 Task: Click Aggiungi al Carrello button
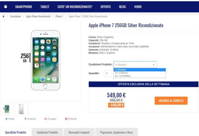(171, 101)
